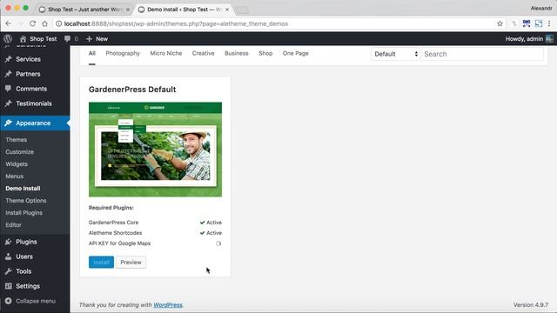
Task: Open Demo Install submenu item
Action: (23, 189)
